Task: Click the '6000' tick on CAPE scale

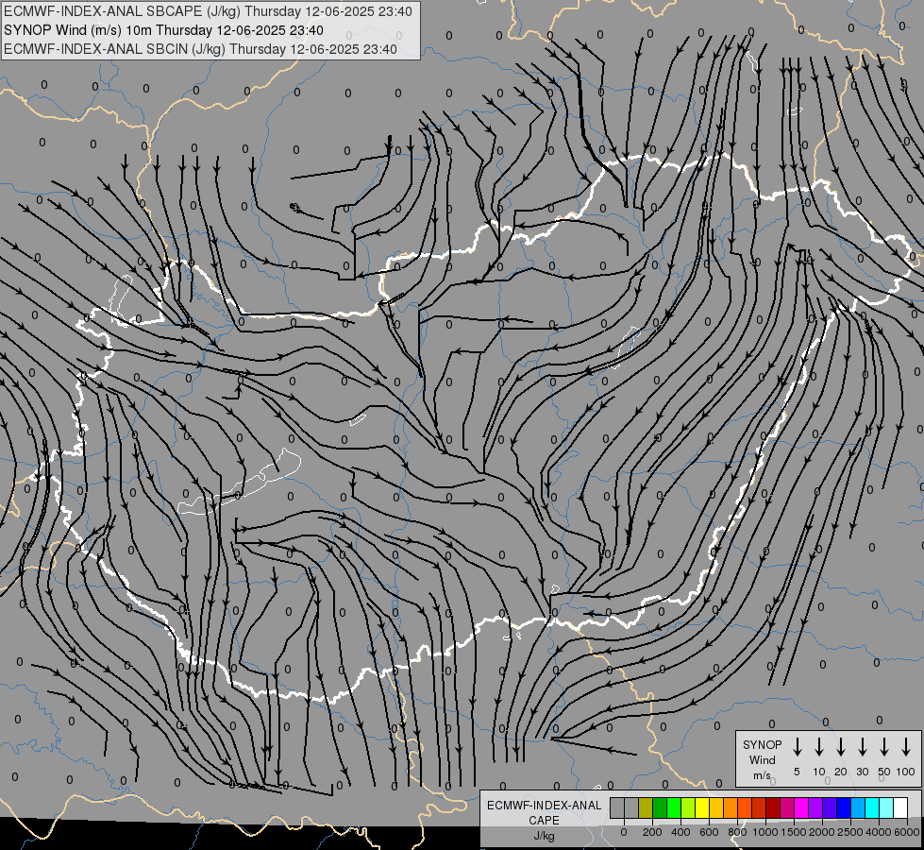Action: click(x=907, y=832)
